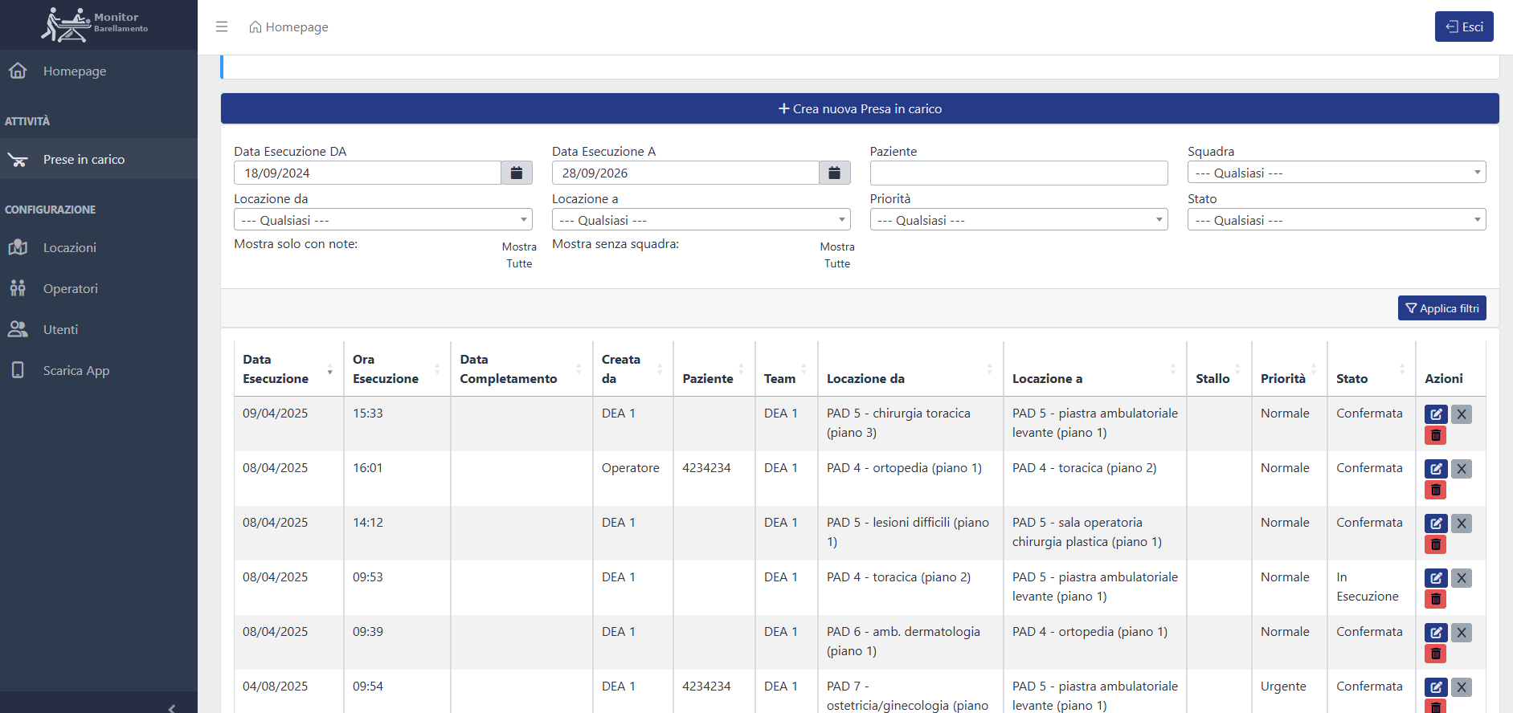
Task: Open the hamburger menu to collapse the sidebar
Action: pyautogui.click(x=222, y=26)
